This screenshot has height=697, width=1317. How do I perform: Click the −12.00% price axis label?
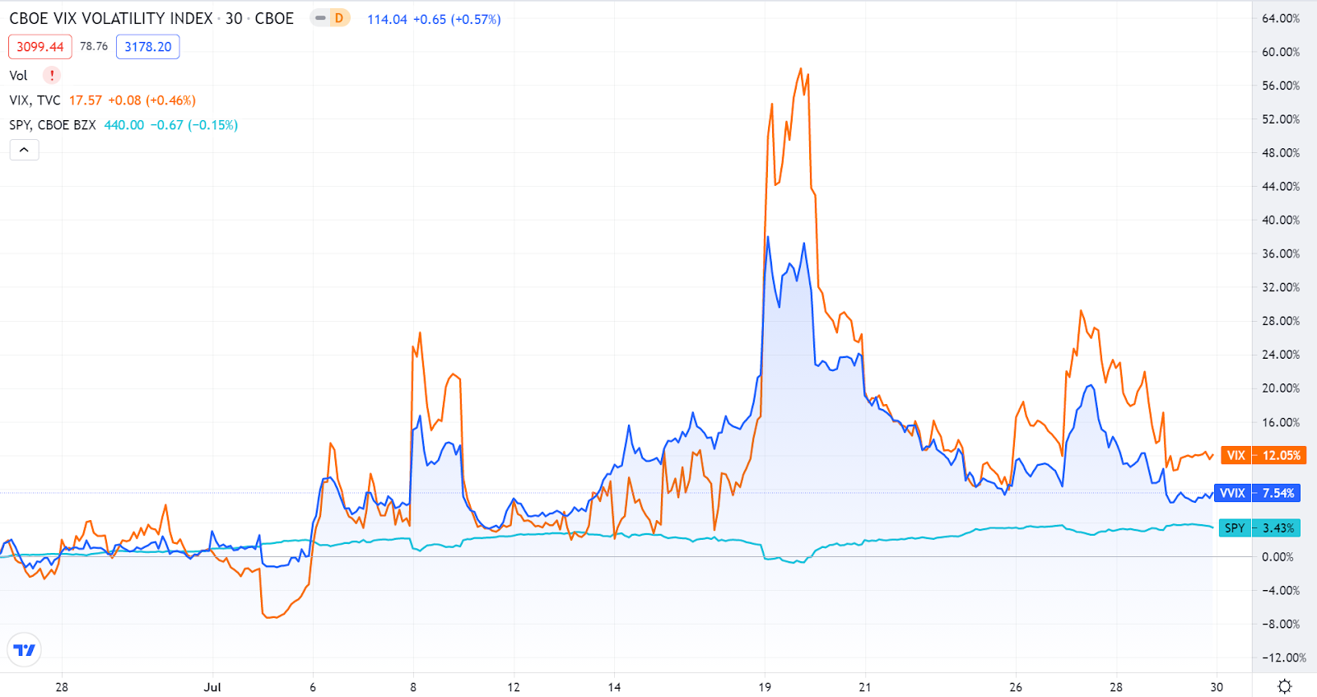click(x=1284, y=658)
